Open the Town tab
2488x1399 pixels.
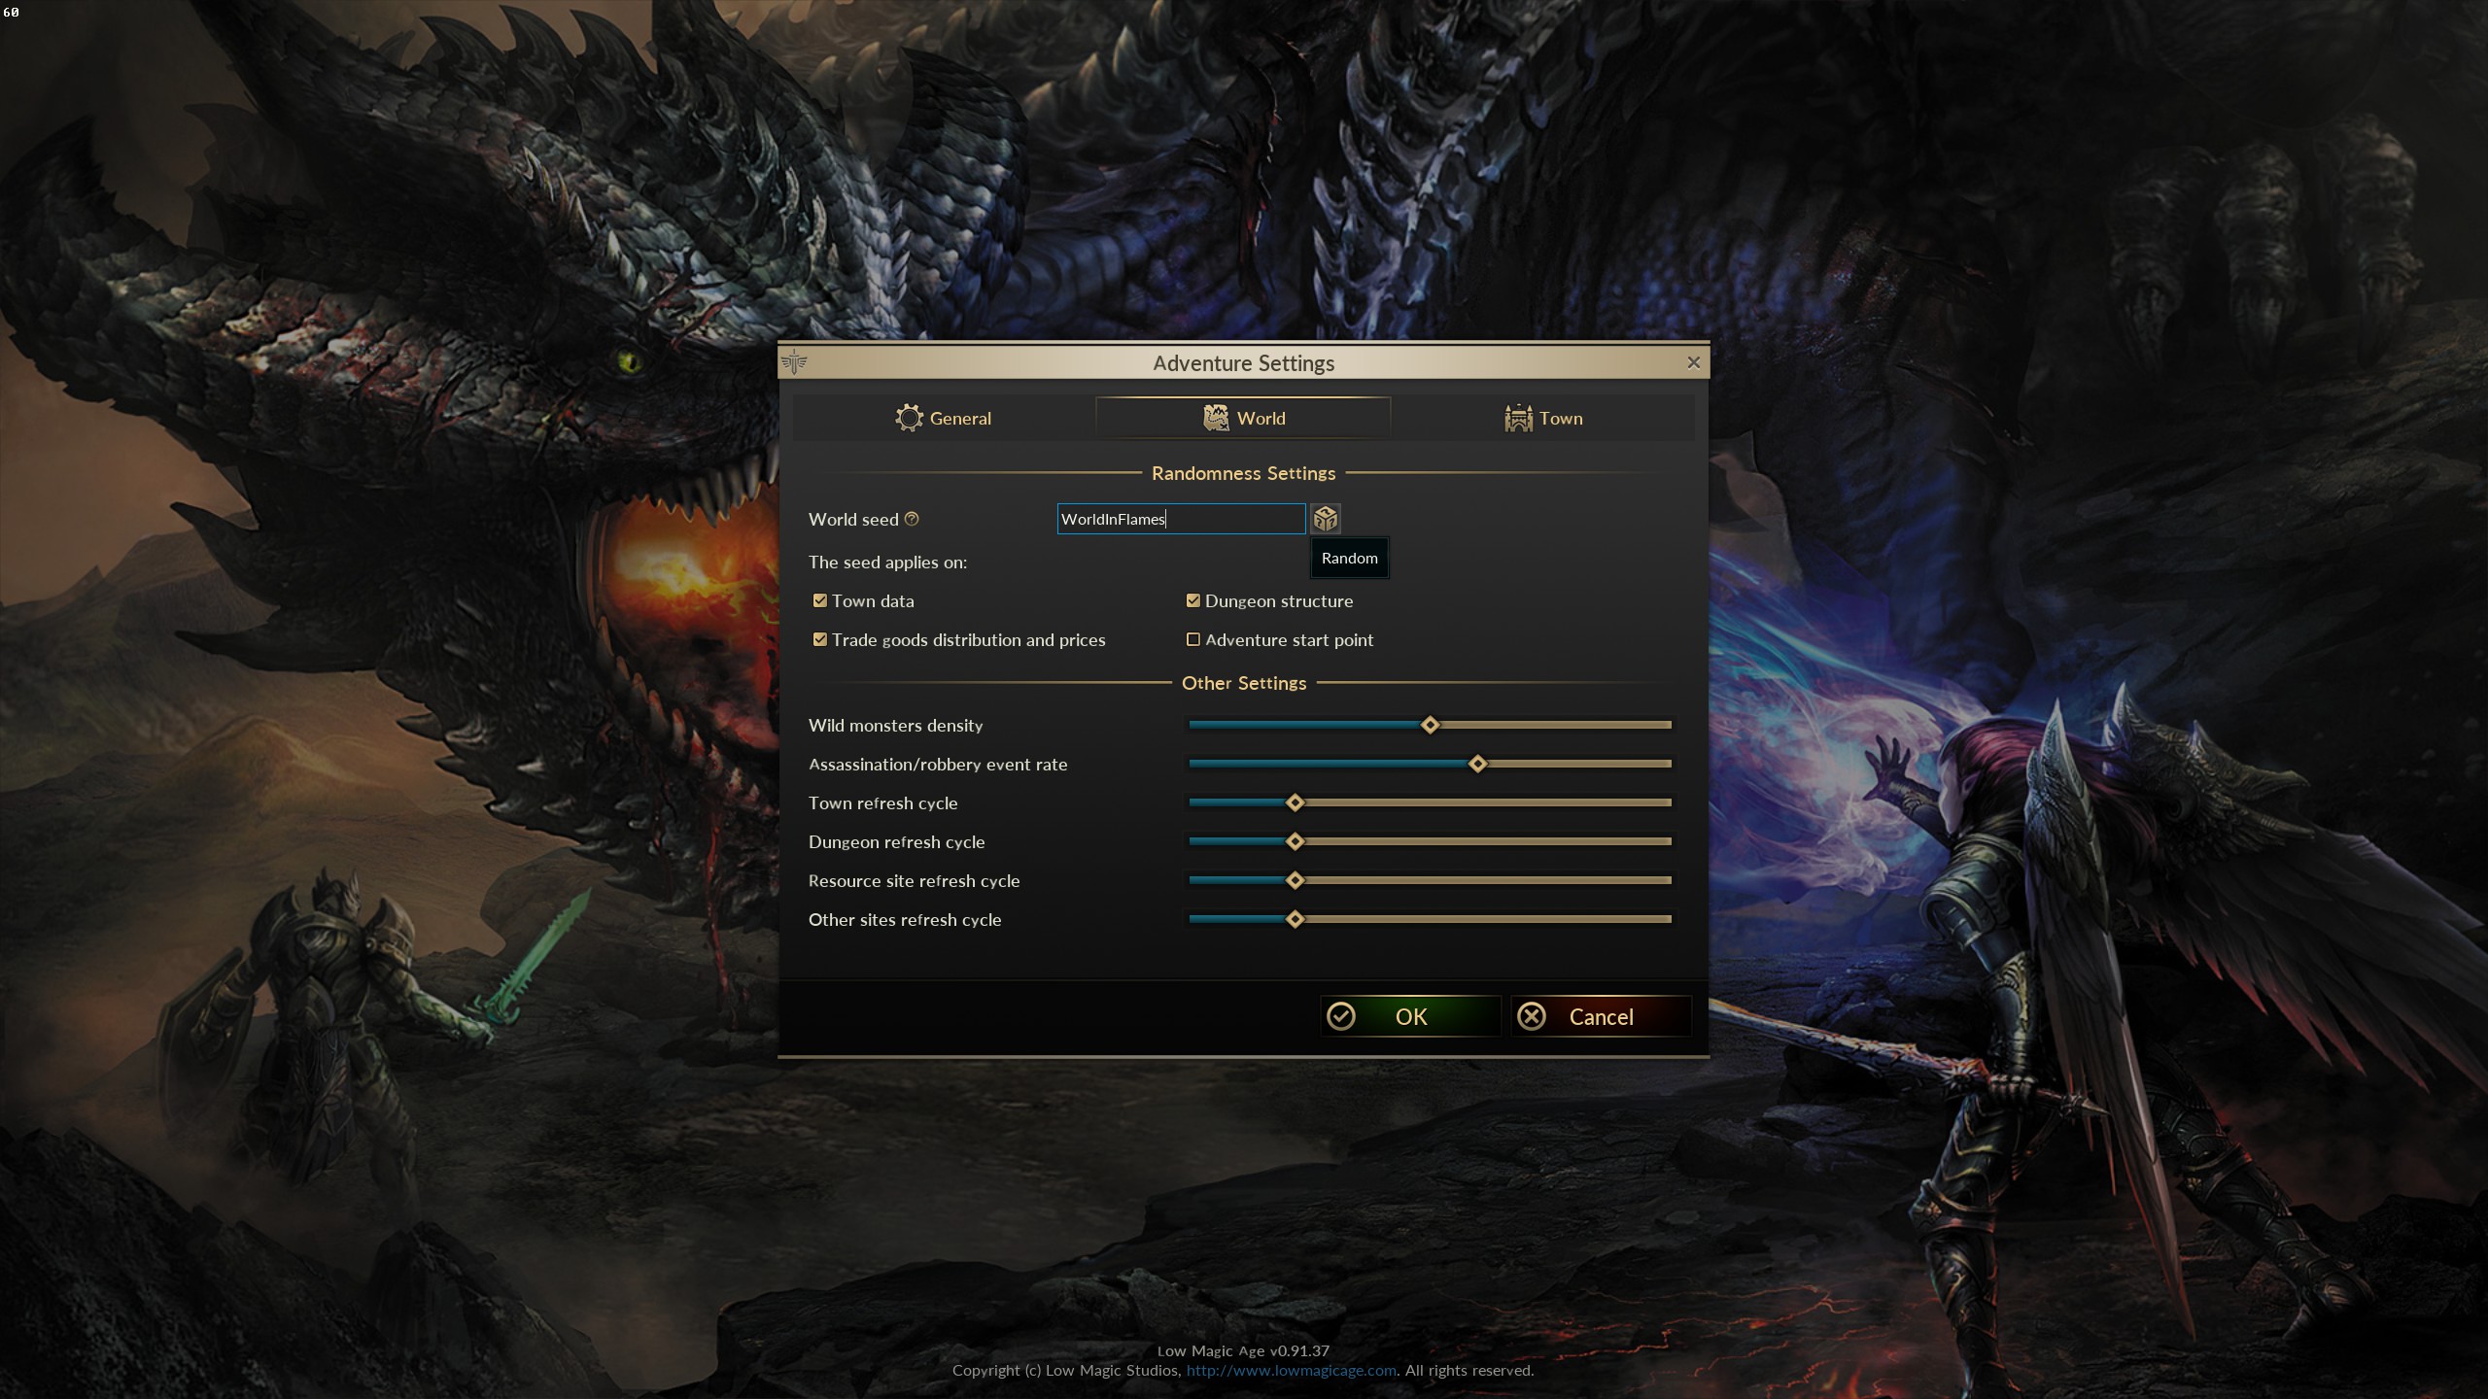(x=1544, y=418)
